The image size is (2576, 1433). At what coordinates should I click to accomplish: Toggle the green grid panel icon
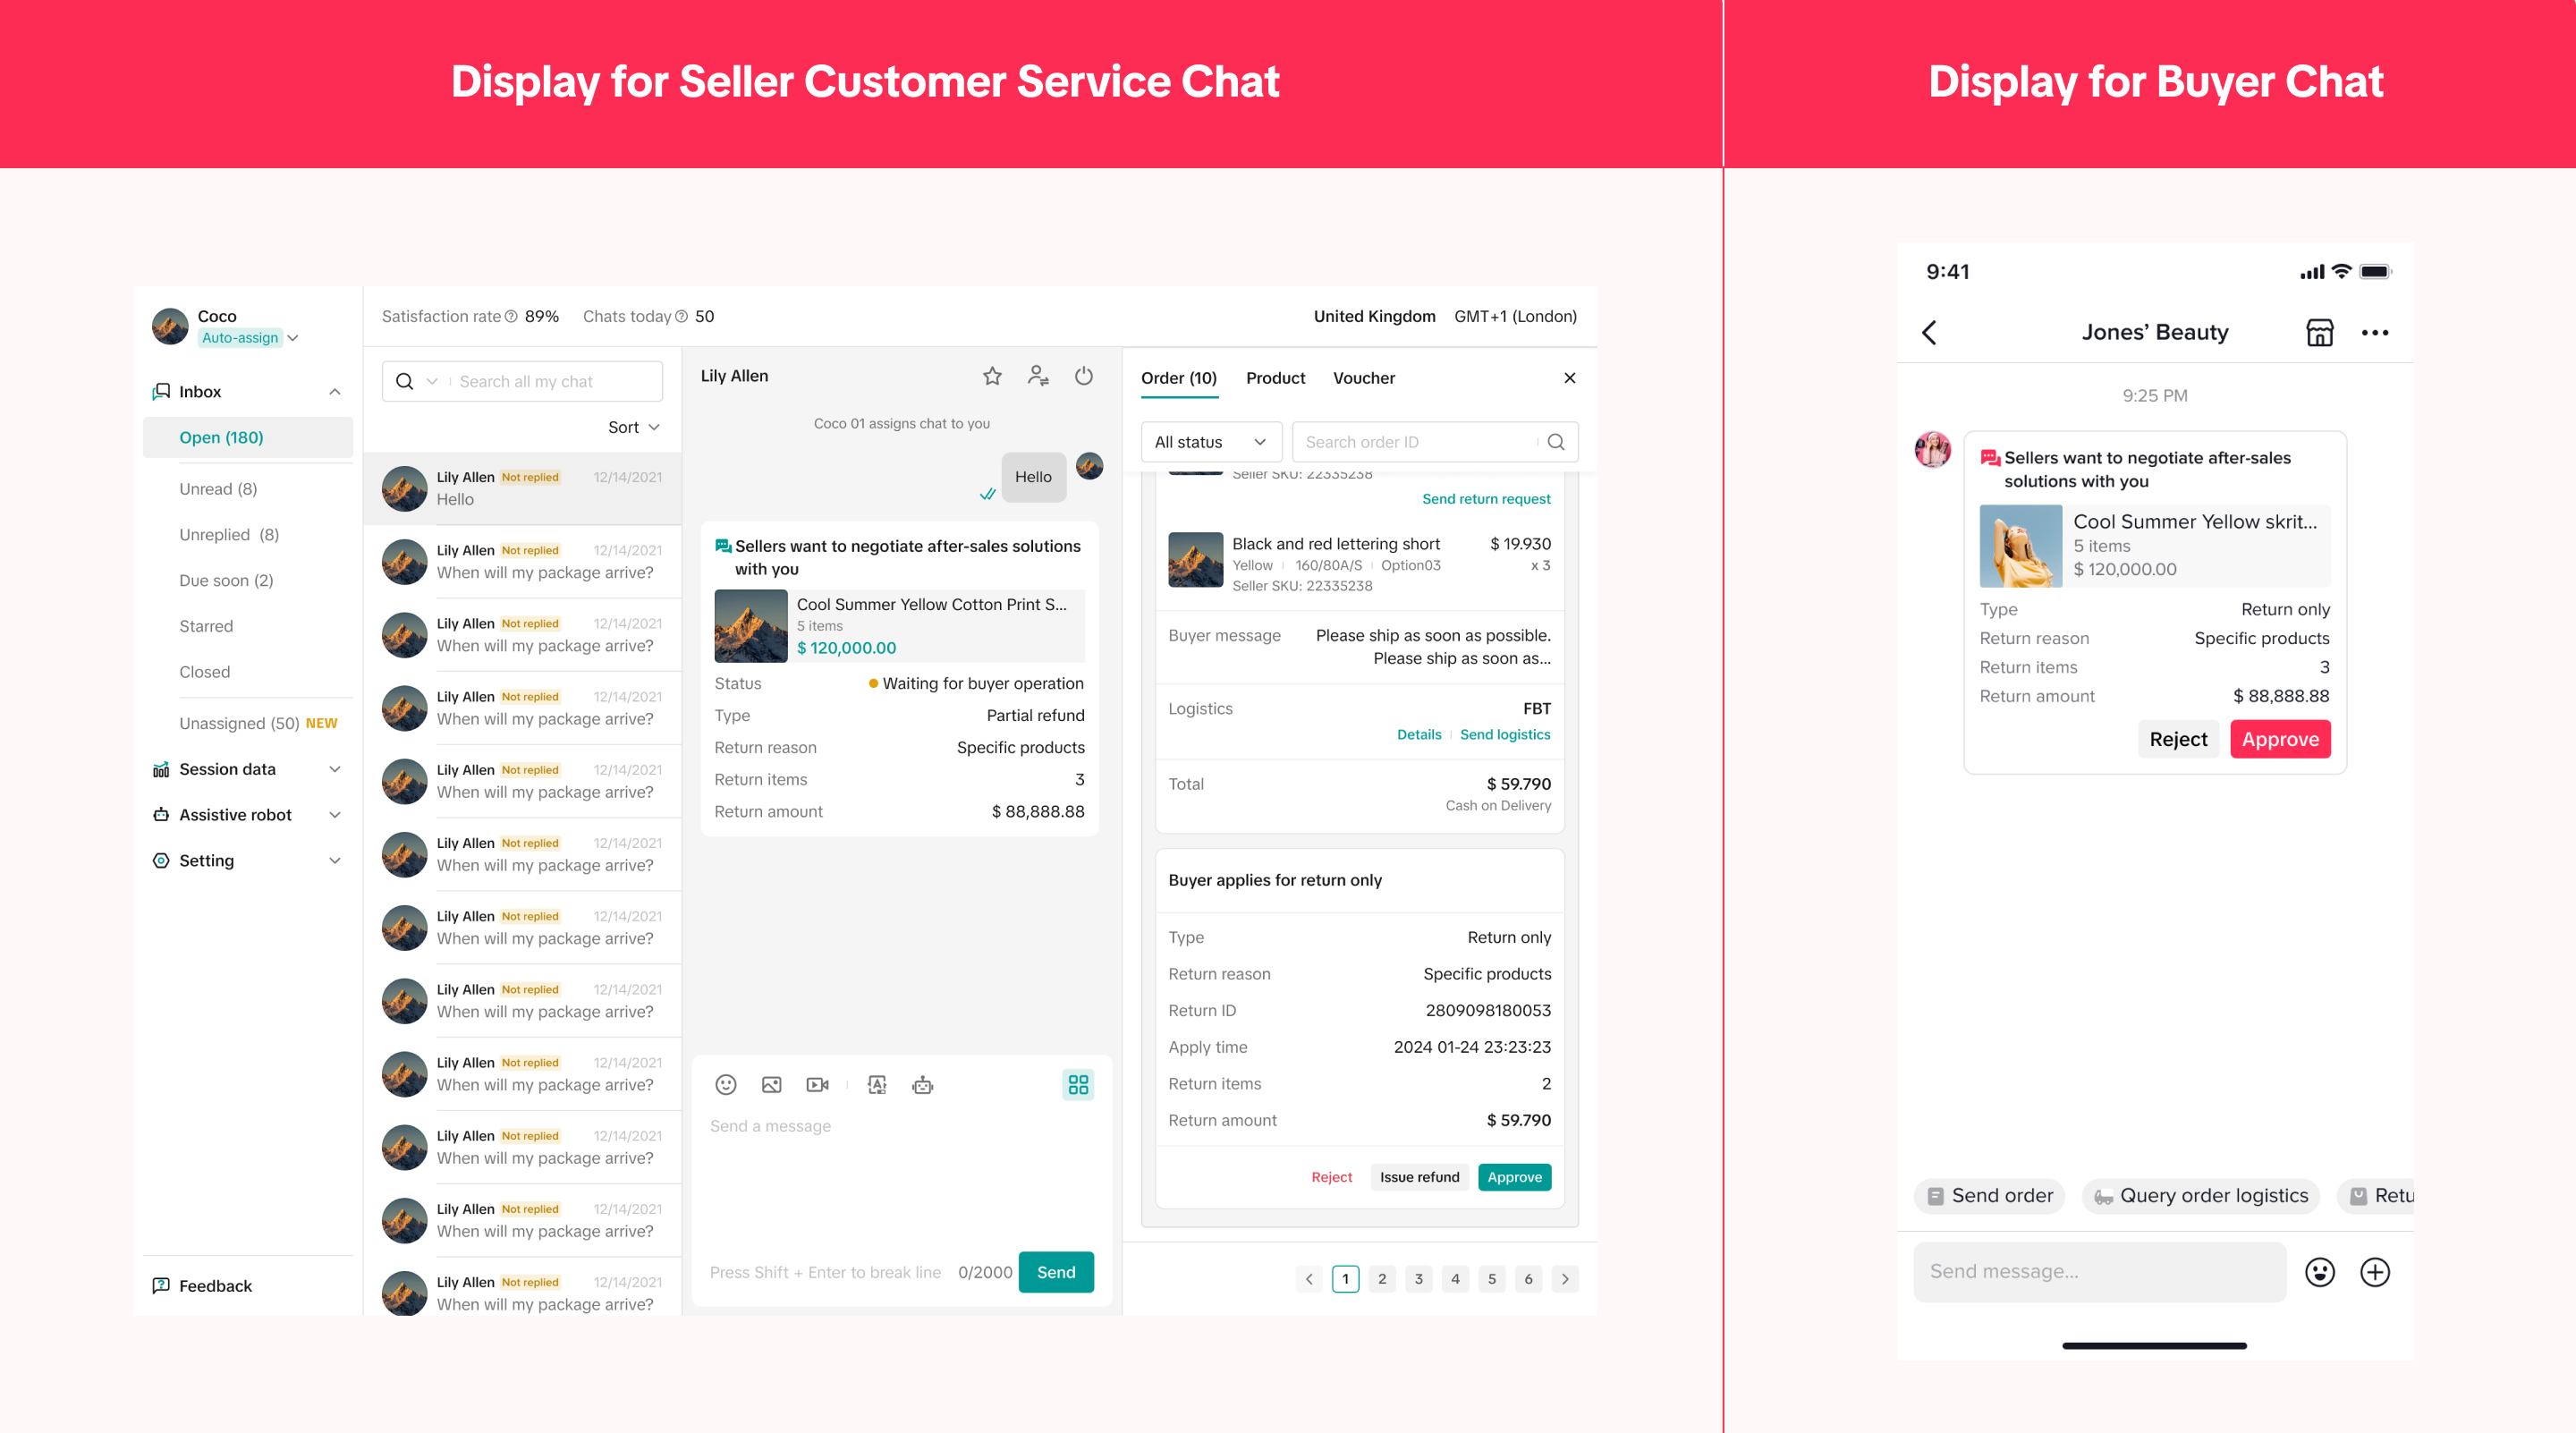pyautogui.click(x=1078, y=1085)
